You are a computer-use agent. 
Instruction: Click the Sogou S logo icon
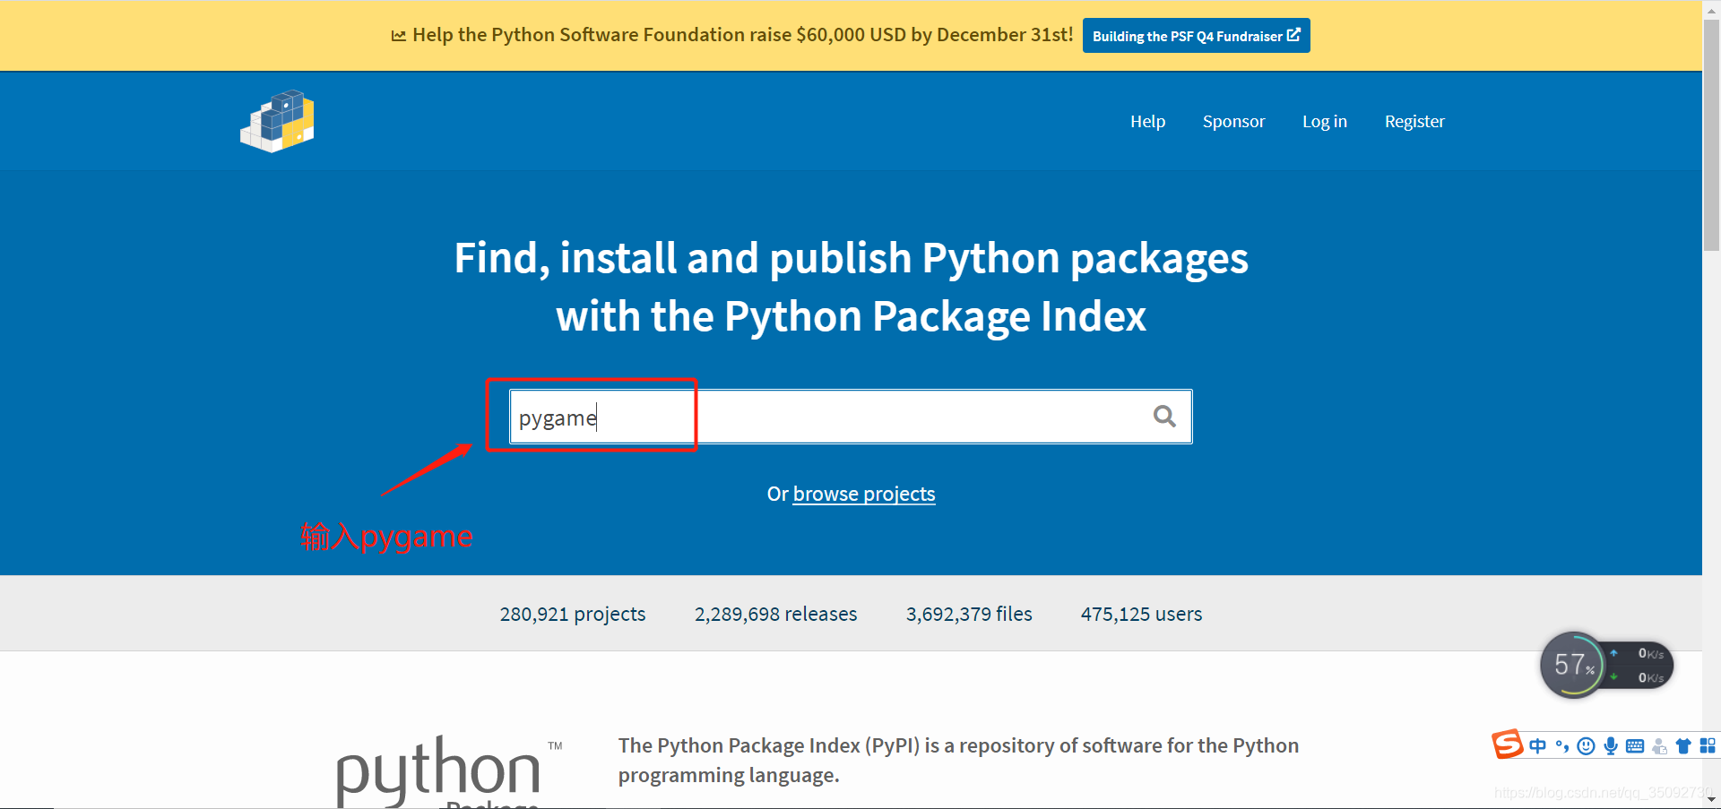[x=1507, y=744]
